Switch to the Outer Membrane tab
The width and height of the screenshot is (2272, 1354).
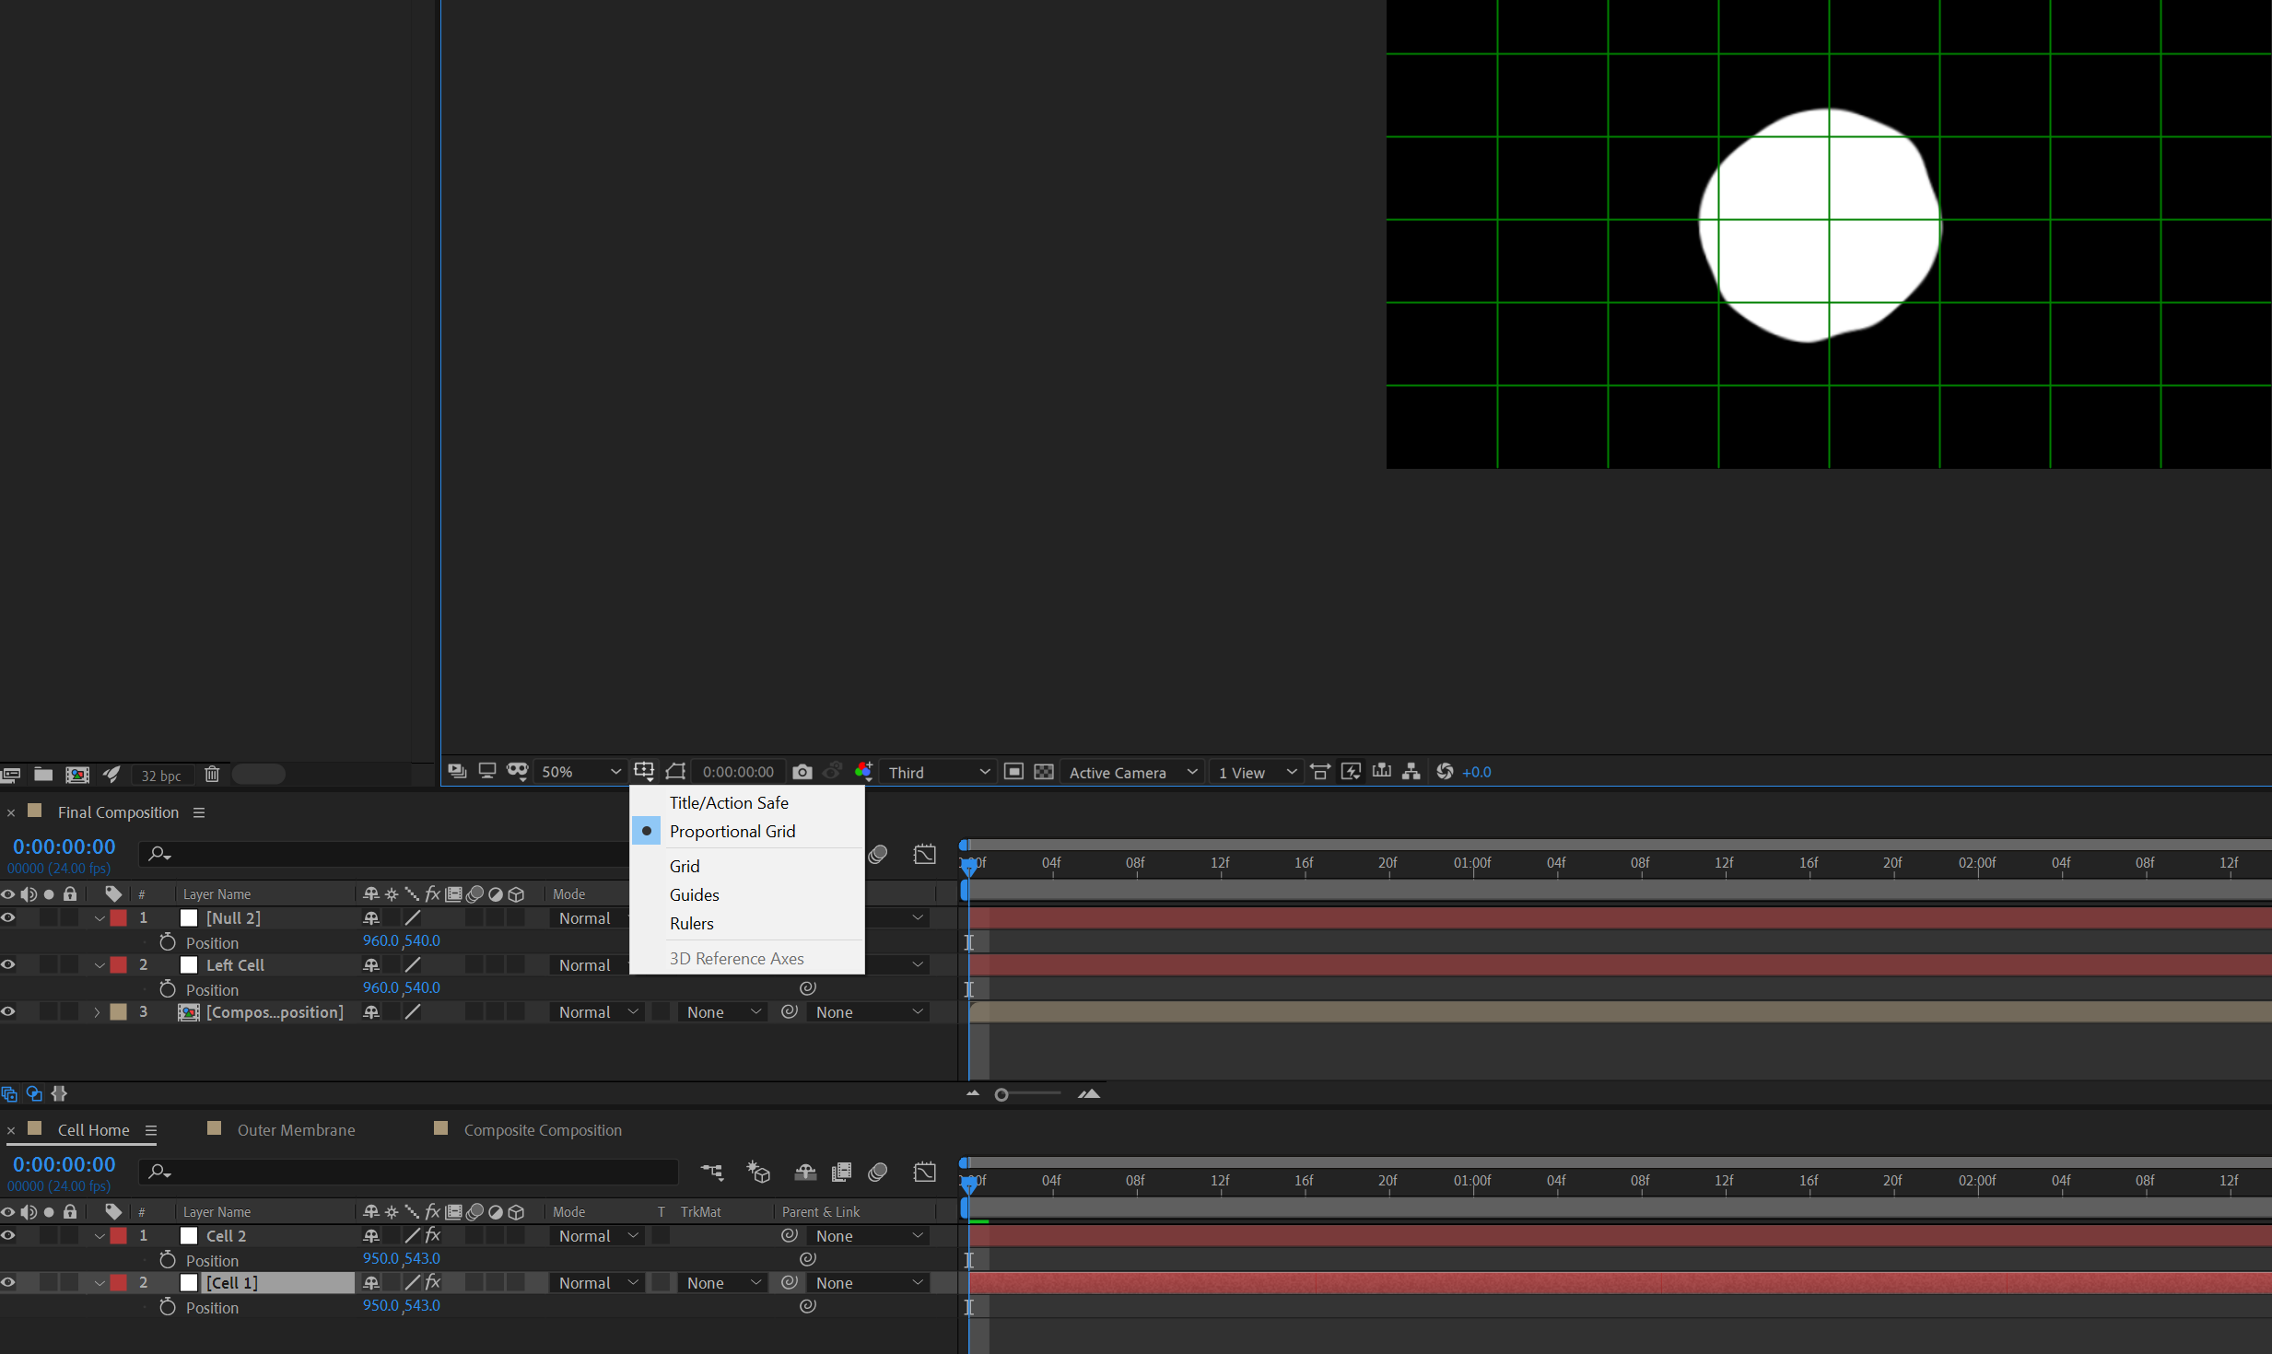(296, 1129)
